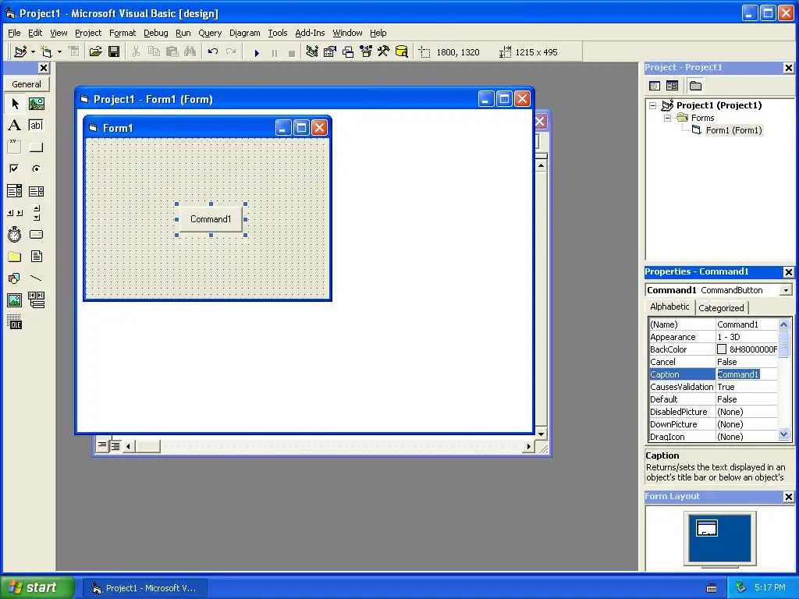
Task: Open Properties Window from the toolbar
Action: [330, 52]
